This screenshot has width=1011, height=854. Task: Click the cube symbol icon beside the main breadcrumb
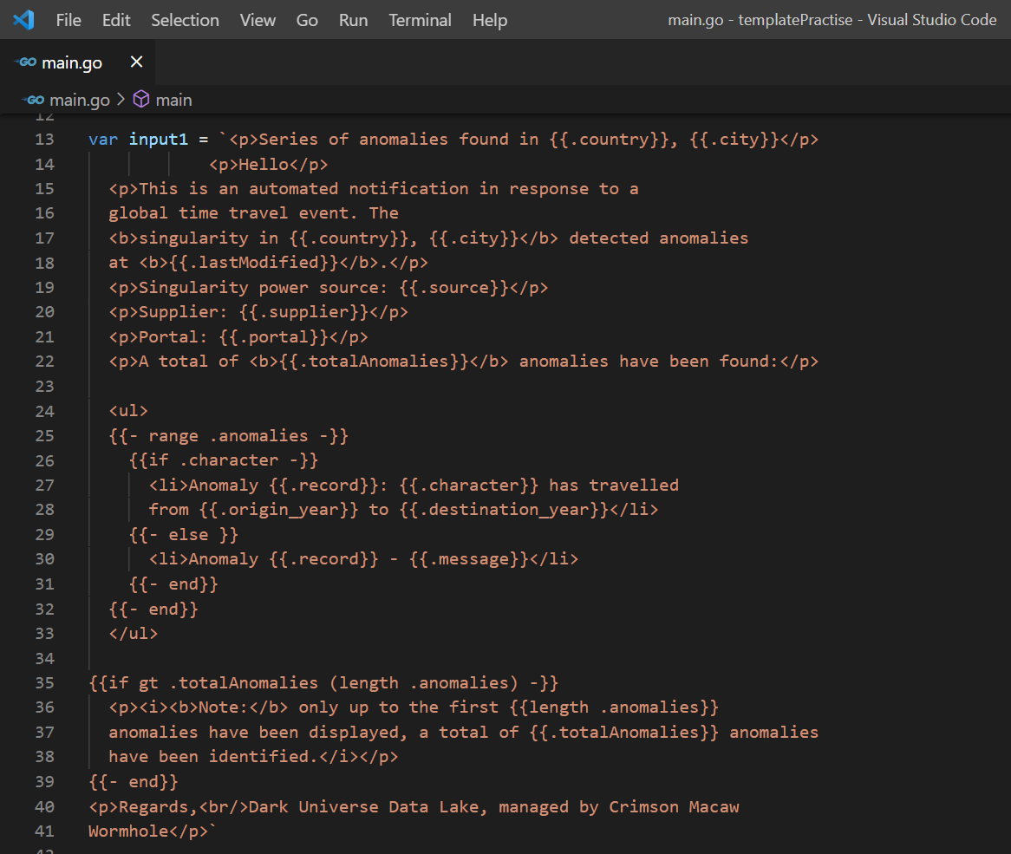(140, 100)
